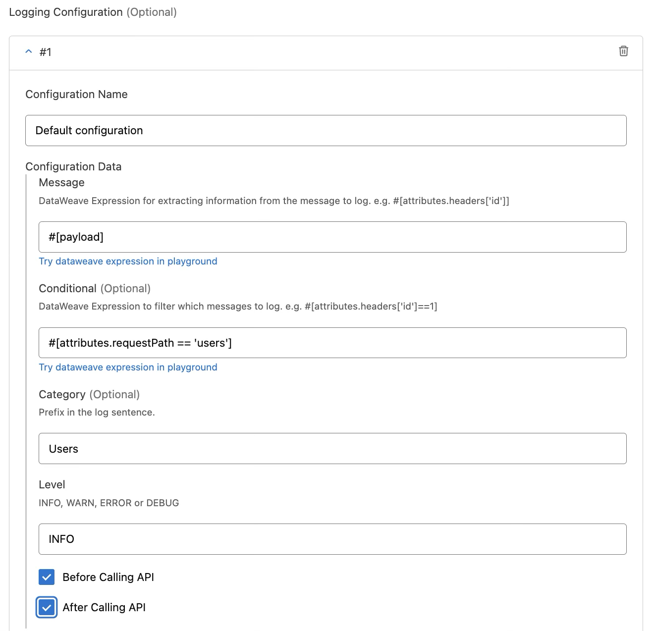Click the Message section heading
The width and height of the screenshot is (654, 631).
(61, 182)
